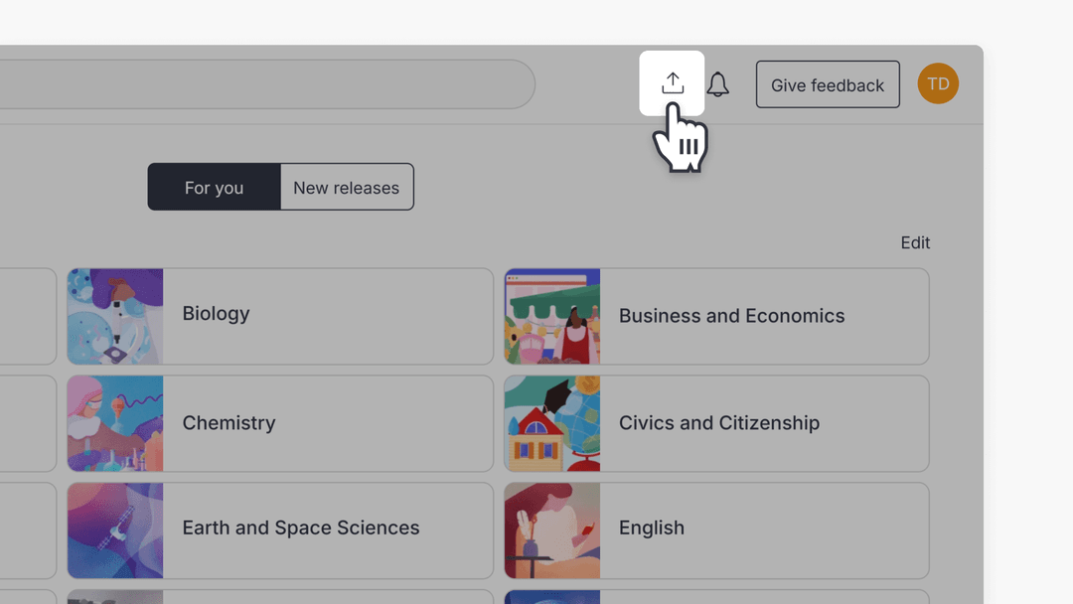Open the Chemistry subject card

click(x=328, y=423)
